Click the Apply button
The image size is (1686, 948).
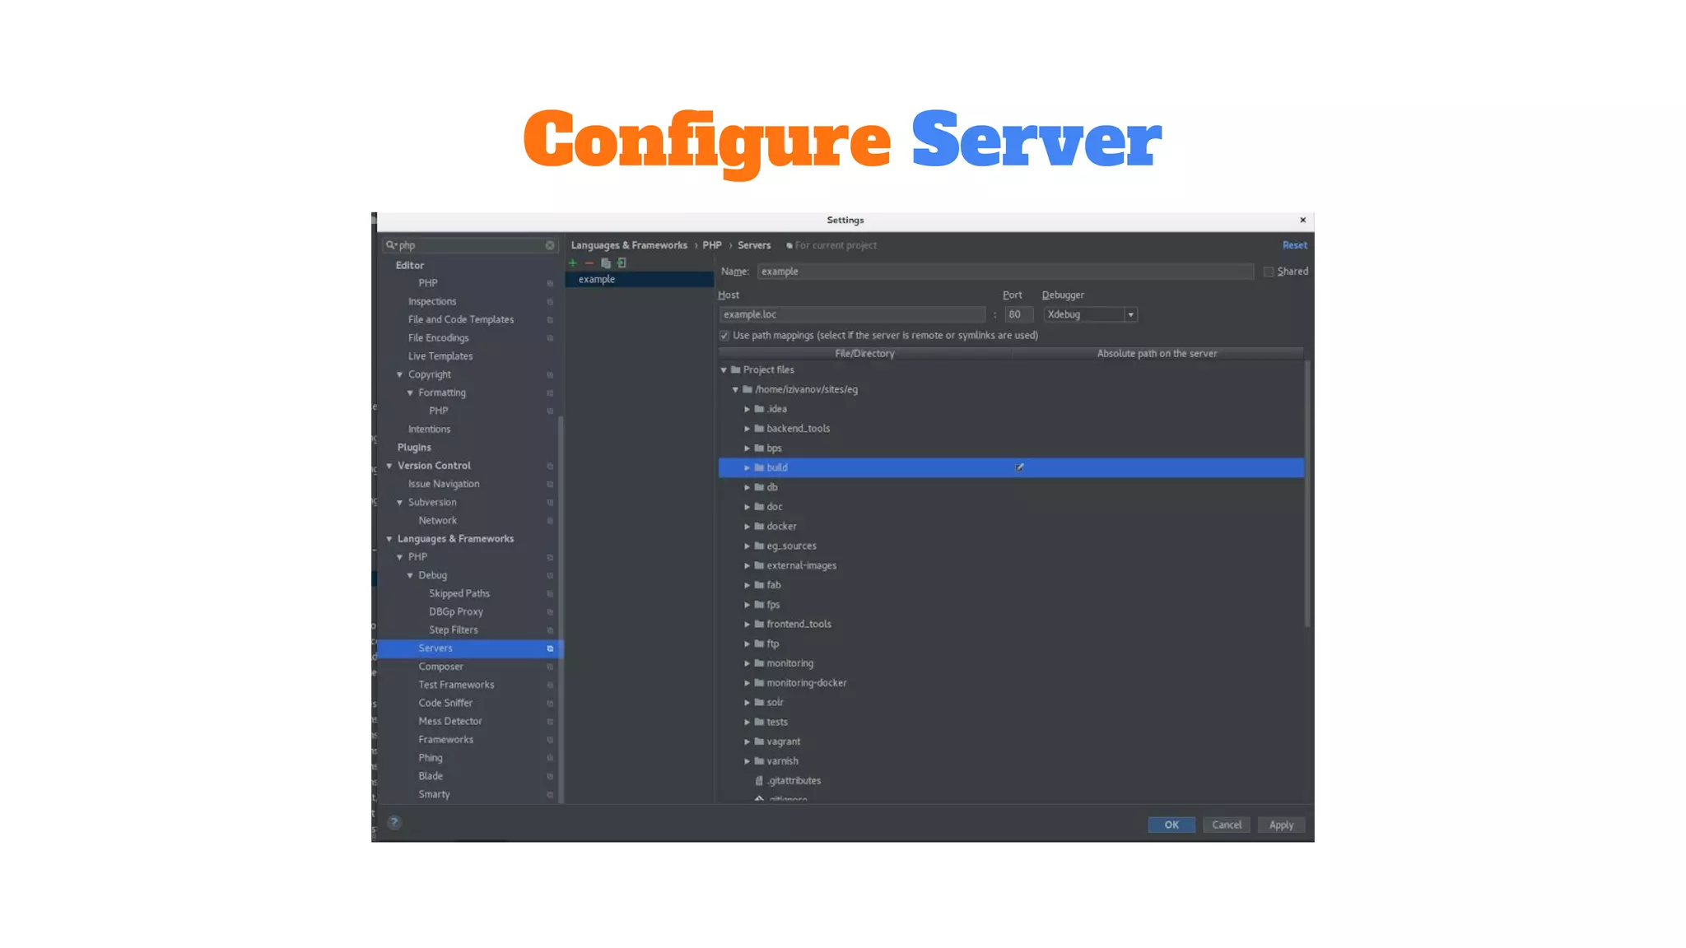point(1281,825)
